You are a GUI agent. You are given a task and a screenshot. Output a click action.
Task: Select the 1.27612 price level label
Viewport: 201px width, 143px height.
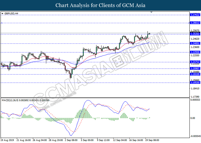195,14
